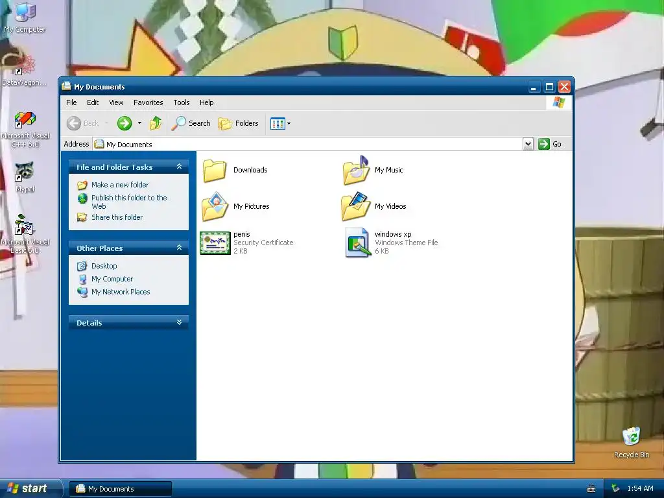
Task: Click the Publish to Web globe icon
Action: pyautogui.click(x=82, y=198)
